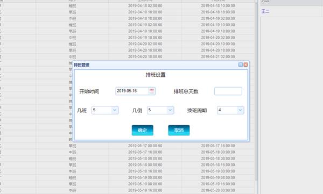Select row starting 2019-05-17 08:00:00

(x=127, y=146)
